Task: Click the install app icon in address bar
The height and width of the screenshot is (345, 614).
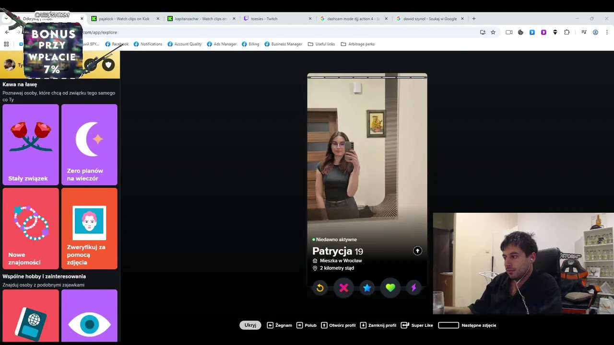Action: tap(483, 32)
